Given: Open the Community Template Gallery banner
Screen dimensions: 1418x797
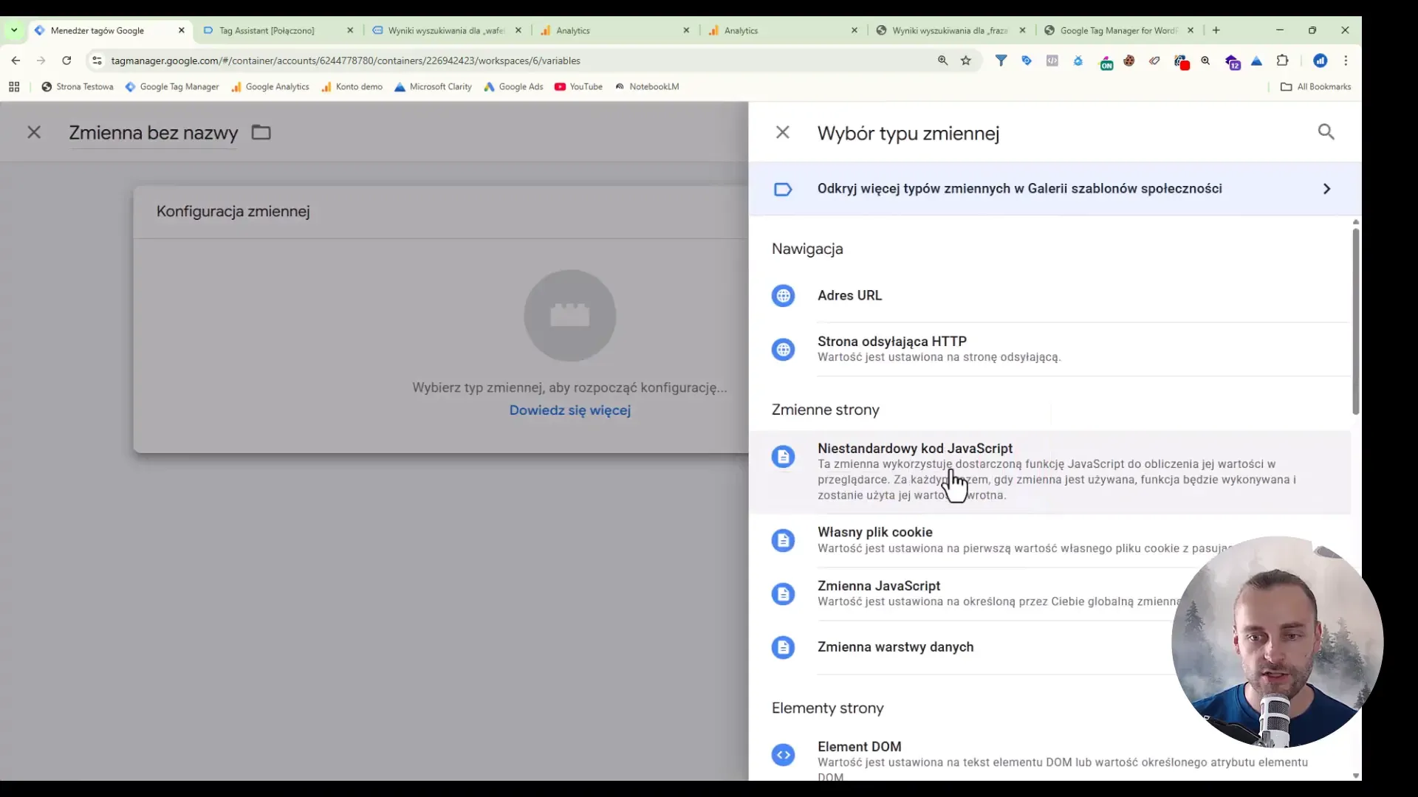Looking at the screenshot, I should pyautogui.click(x=1055, y=189).
